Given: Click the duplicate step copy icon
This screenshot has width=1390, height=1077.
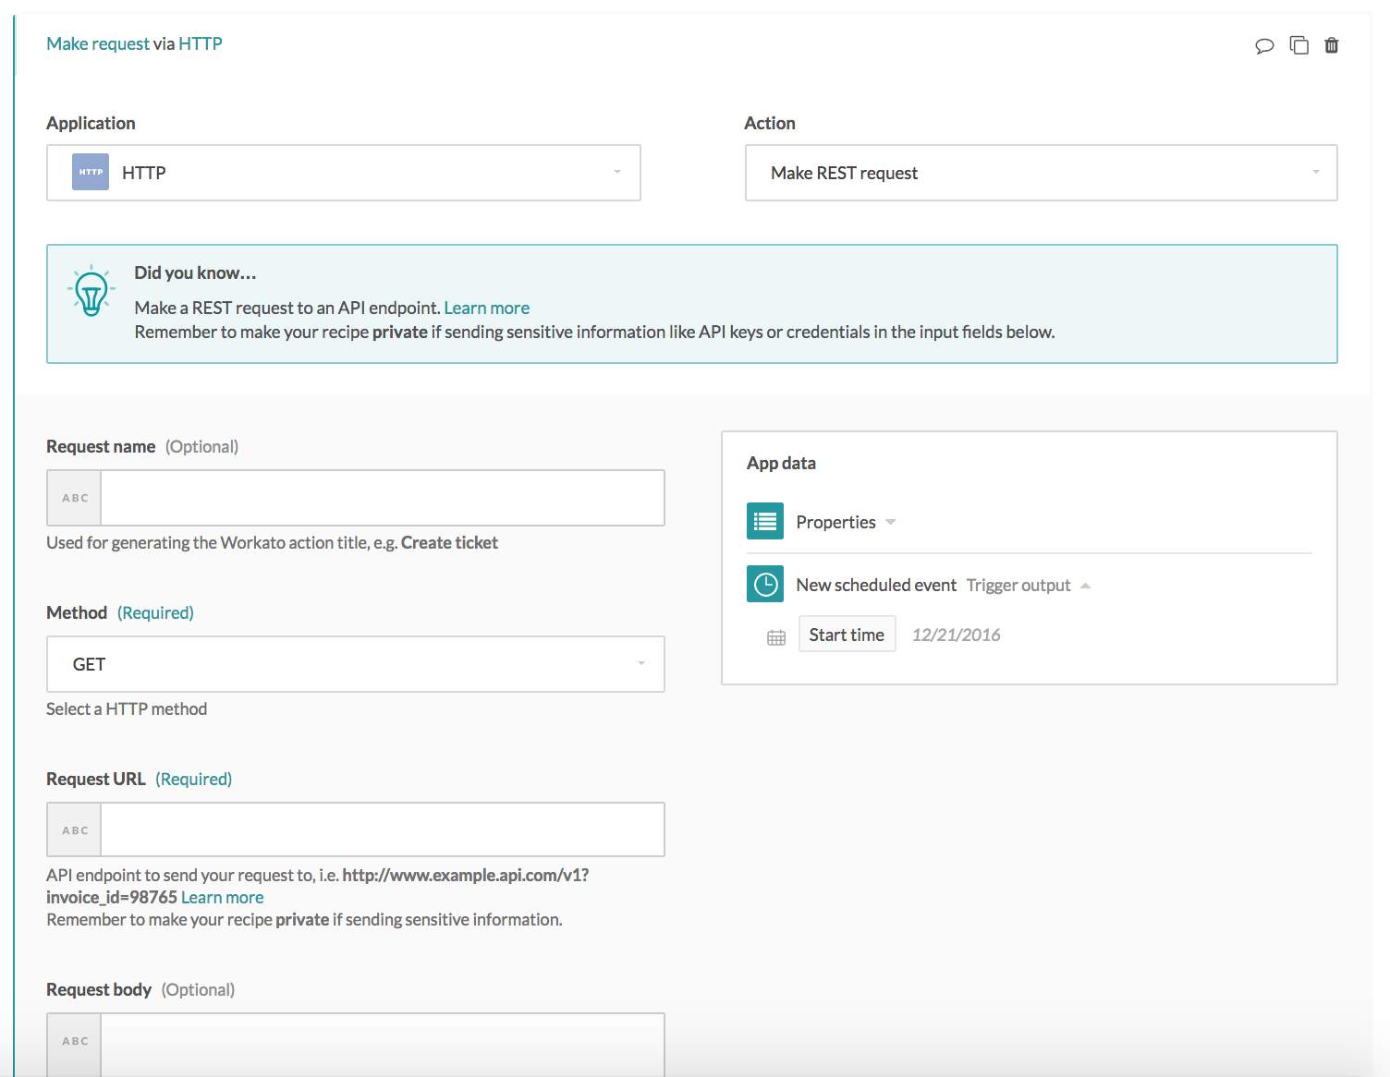Looking at the screenshot, I should (1299, 45).
